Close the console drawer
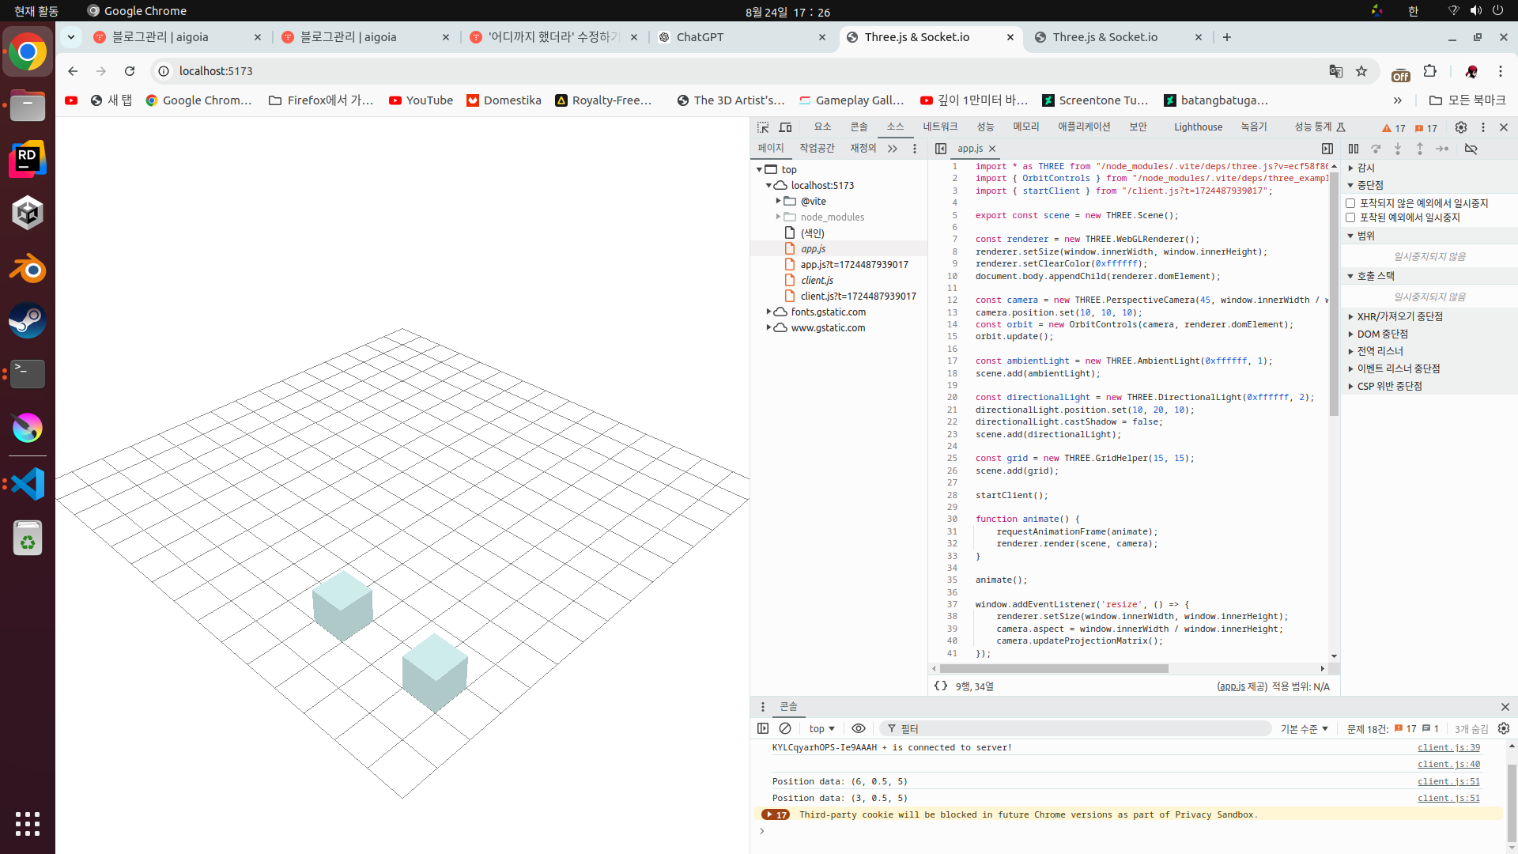 (x=1505, y=707)
